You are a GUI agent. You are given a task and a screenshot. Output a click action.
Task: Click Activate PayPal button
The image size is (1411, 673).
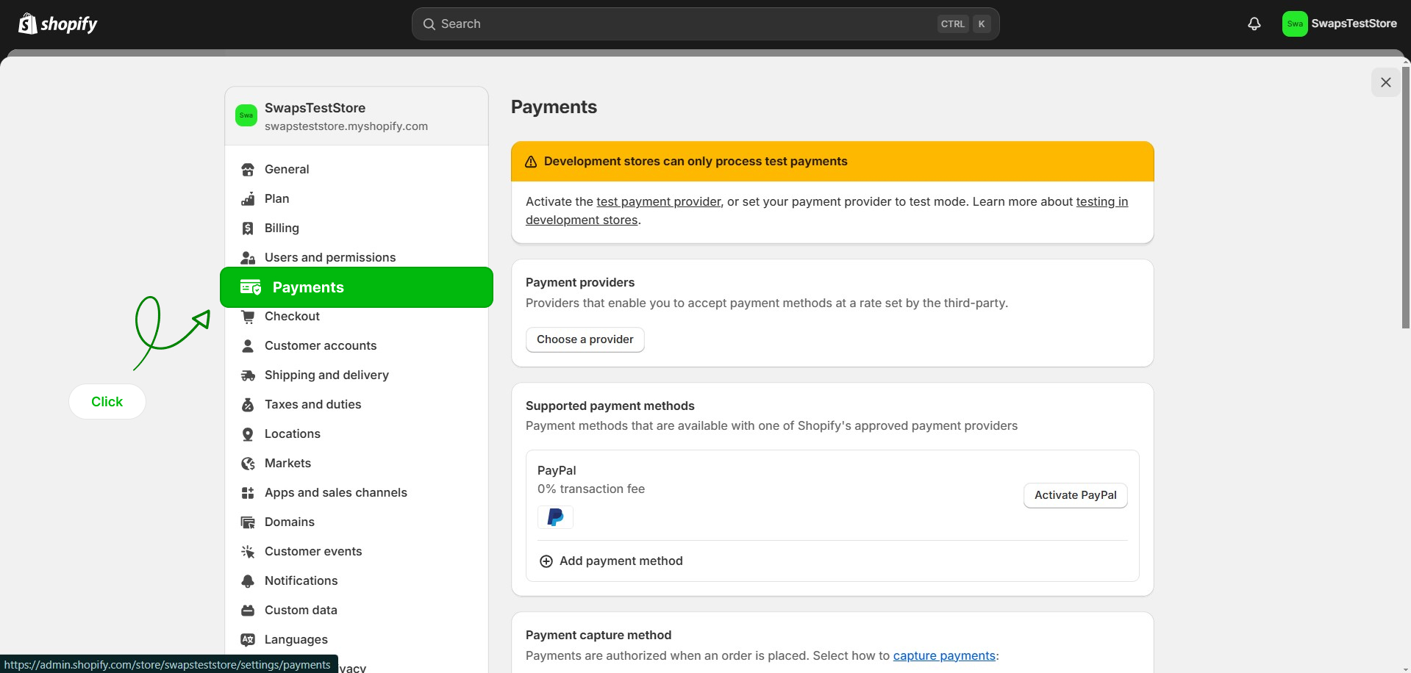click(1075, 495)
